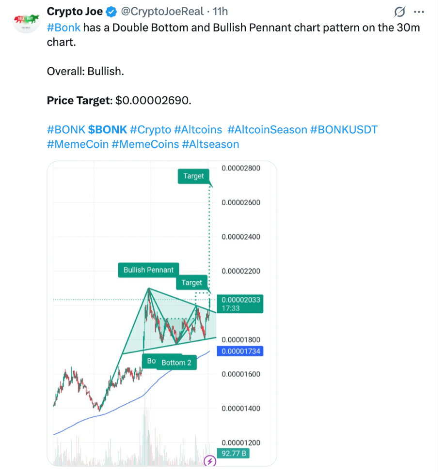Click the verified badge beside Crypto Joe
The width and height of the screenshot is (445, 472).
111,11
